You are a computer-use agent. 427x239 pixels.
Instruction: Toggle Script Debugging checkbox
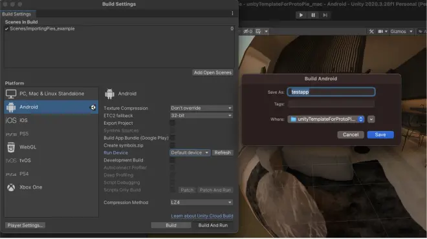tap(172, 183)
